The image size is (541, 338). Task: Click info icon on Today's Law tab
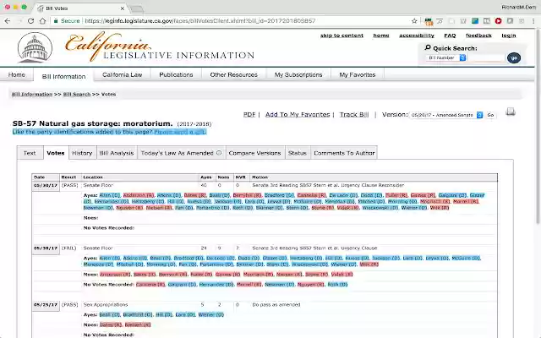(x=219, y=153)
